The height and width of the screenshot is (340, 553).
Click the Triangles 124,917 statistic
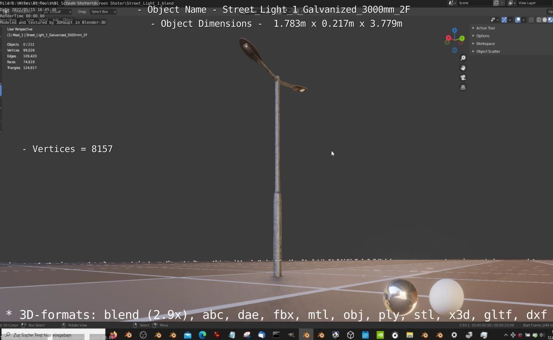coord(22,68)
